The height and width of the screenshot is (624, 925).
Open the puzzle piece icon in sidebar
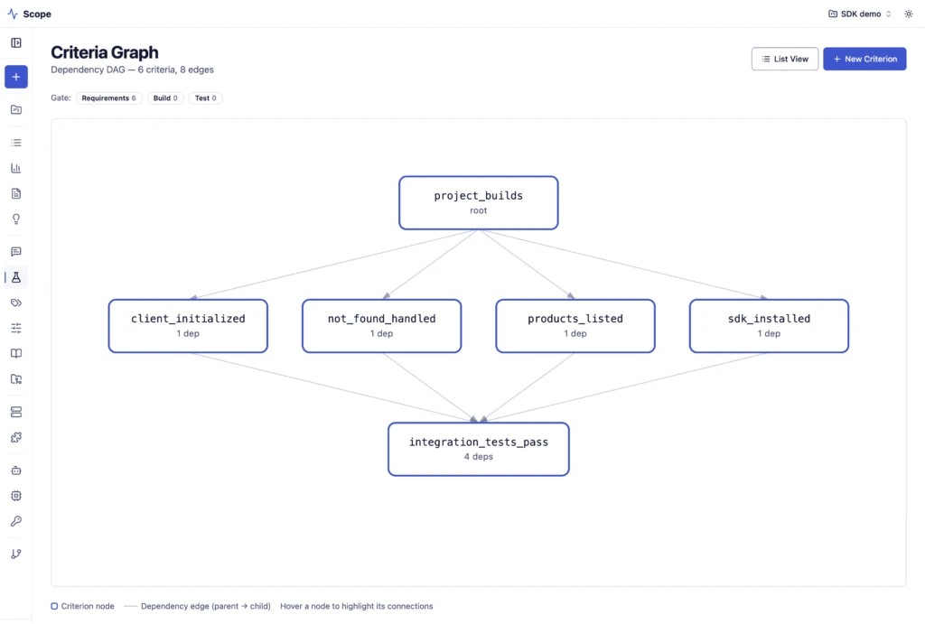point(16,437)
